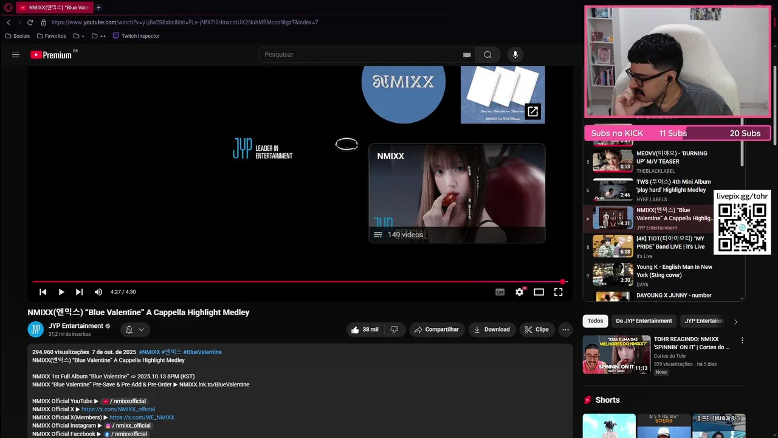The width and height of the screenshot is (778, 438).
Task: Skip to the previous video in the playlist
Action: 43,292
